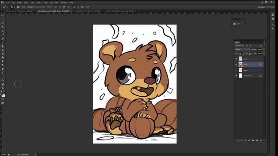Click foreground color swatch
Image resolution: width=278 pixels, height=156 pixels.
pos(2,94)
